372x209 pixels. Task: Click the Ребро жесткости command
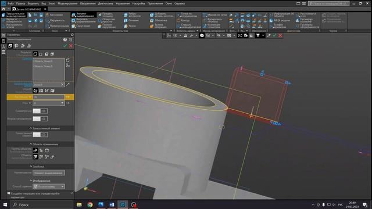coord(133,15)
